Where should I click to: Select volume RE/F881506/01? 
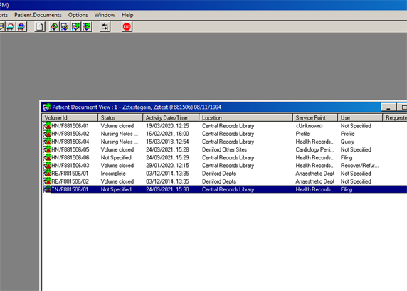[70, 174]
